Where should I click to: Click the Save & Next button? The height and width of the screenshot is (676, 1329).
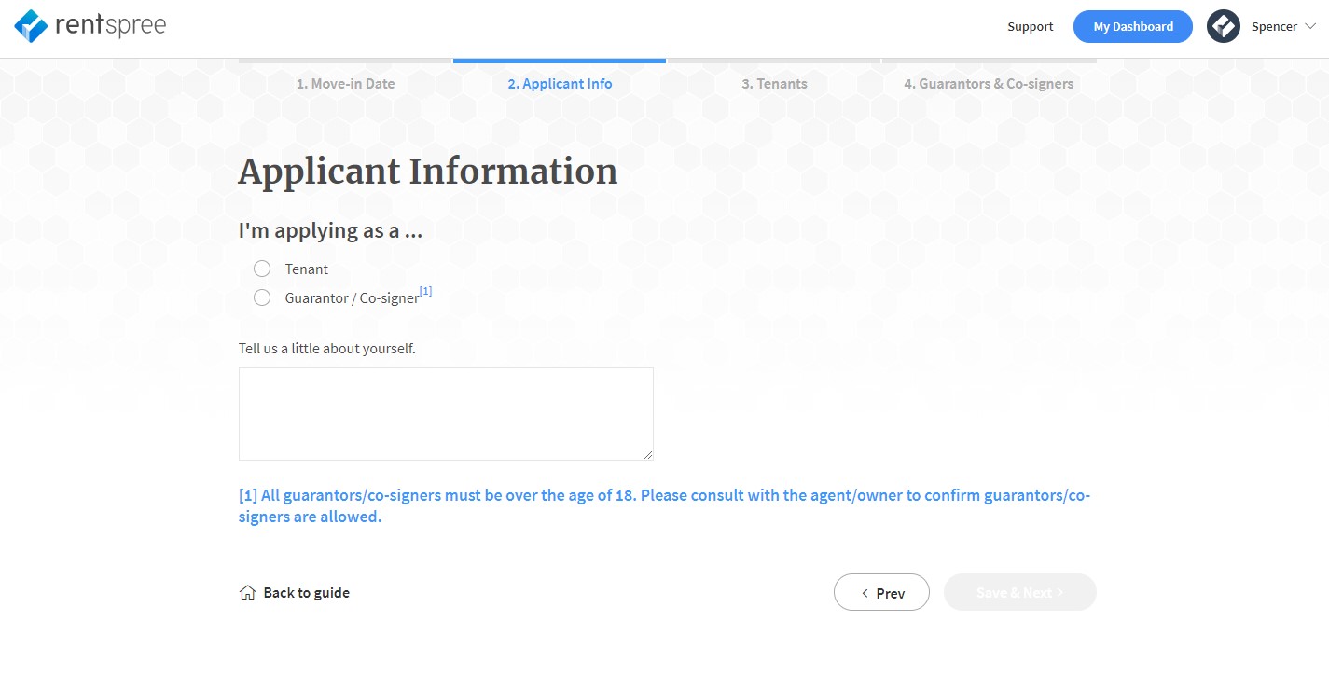pos(1019,592)
